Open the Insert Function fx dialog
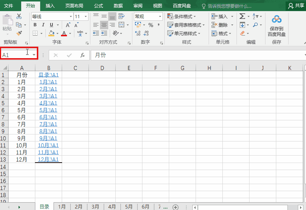Image resolution: width=306 pixels, height=210 pixels. coord(83,55)
